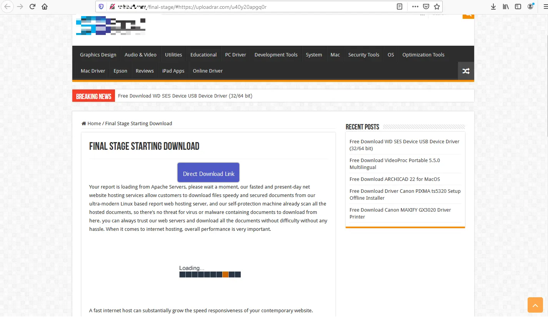Open the library bookmarks icon
548x318 pixels.
point(506,7)
